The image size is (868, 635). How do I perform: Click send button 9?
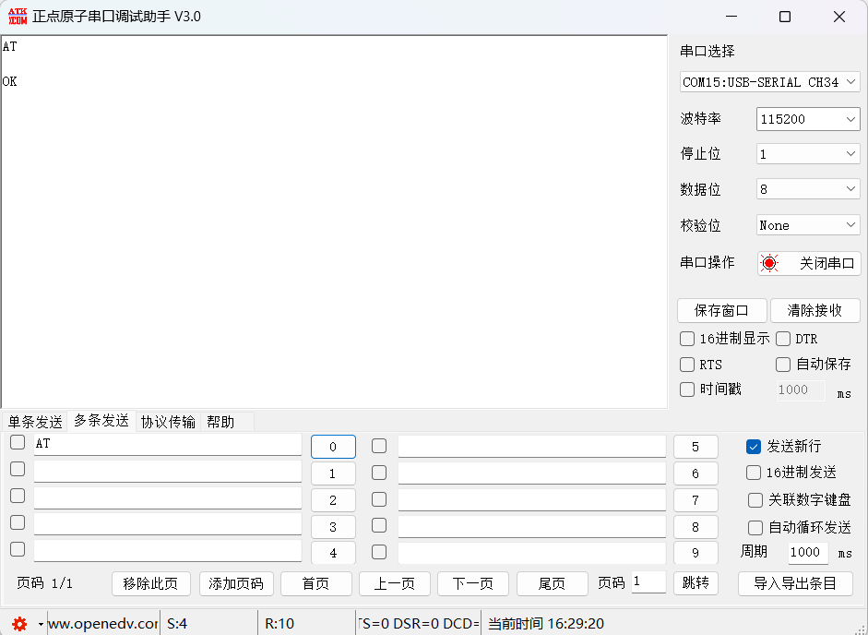[x=696, y=553]
